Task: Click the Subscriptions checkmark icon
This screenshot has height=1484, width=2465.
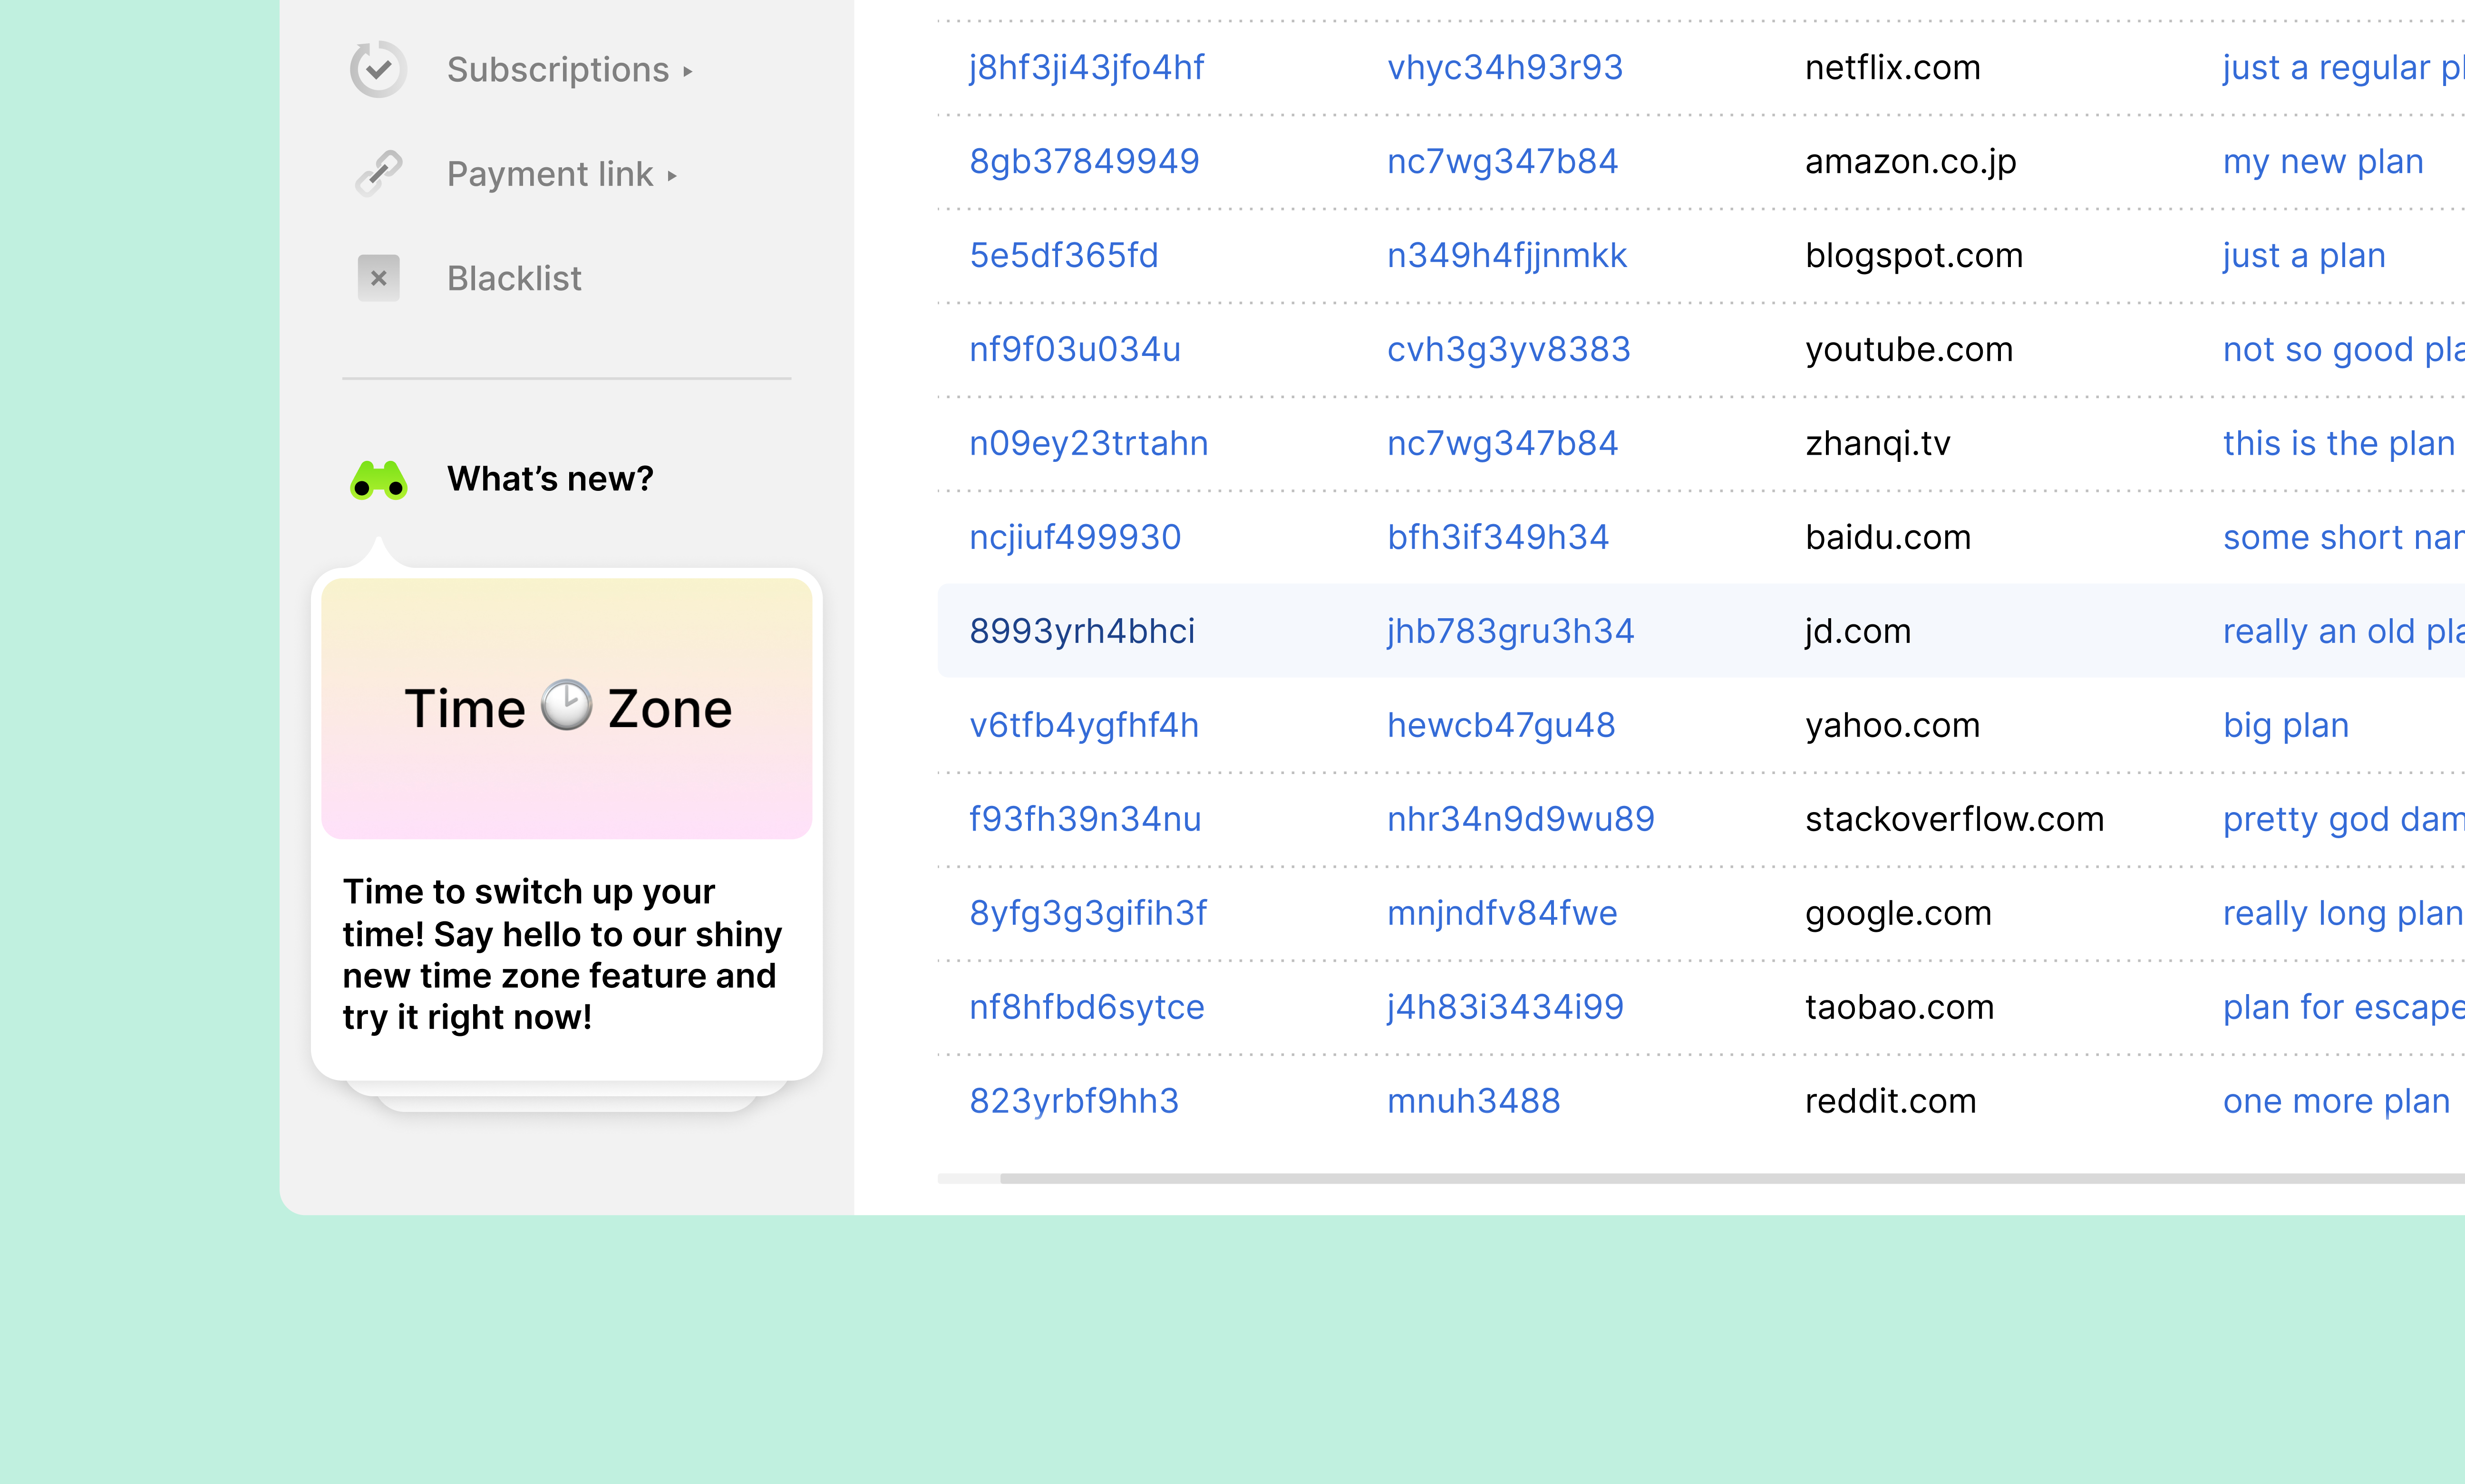Action: click(378, 69)
